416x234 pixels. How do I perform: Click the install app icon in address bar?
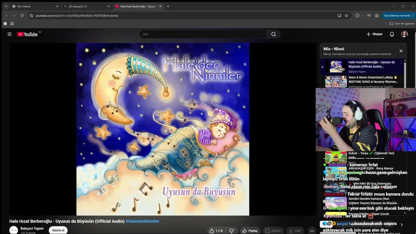coord(339,16)
